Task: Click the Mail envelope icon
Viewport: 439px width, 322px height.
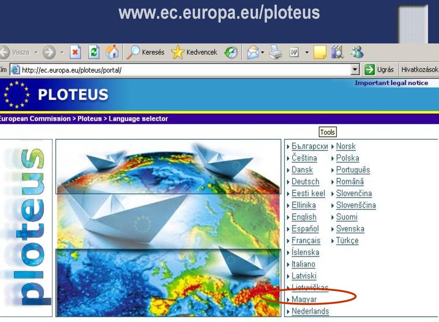Action: (253, 52)
